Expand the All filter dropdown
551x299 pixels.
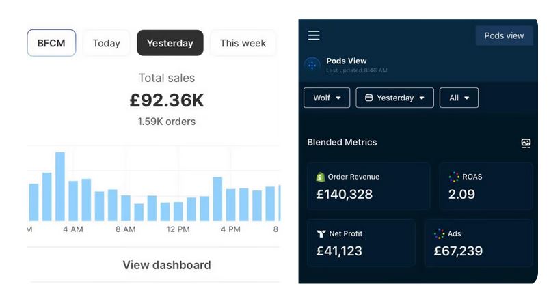pyautogui.click(x=459, y=98)
